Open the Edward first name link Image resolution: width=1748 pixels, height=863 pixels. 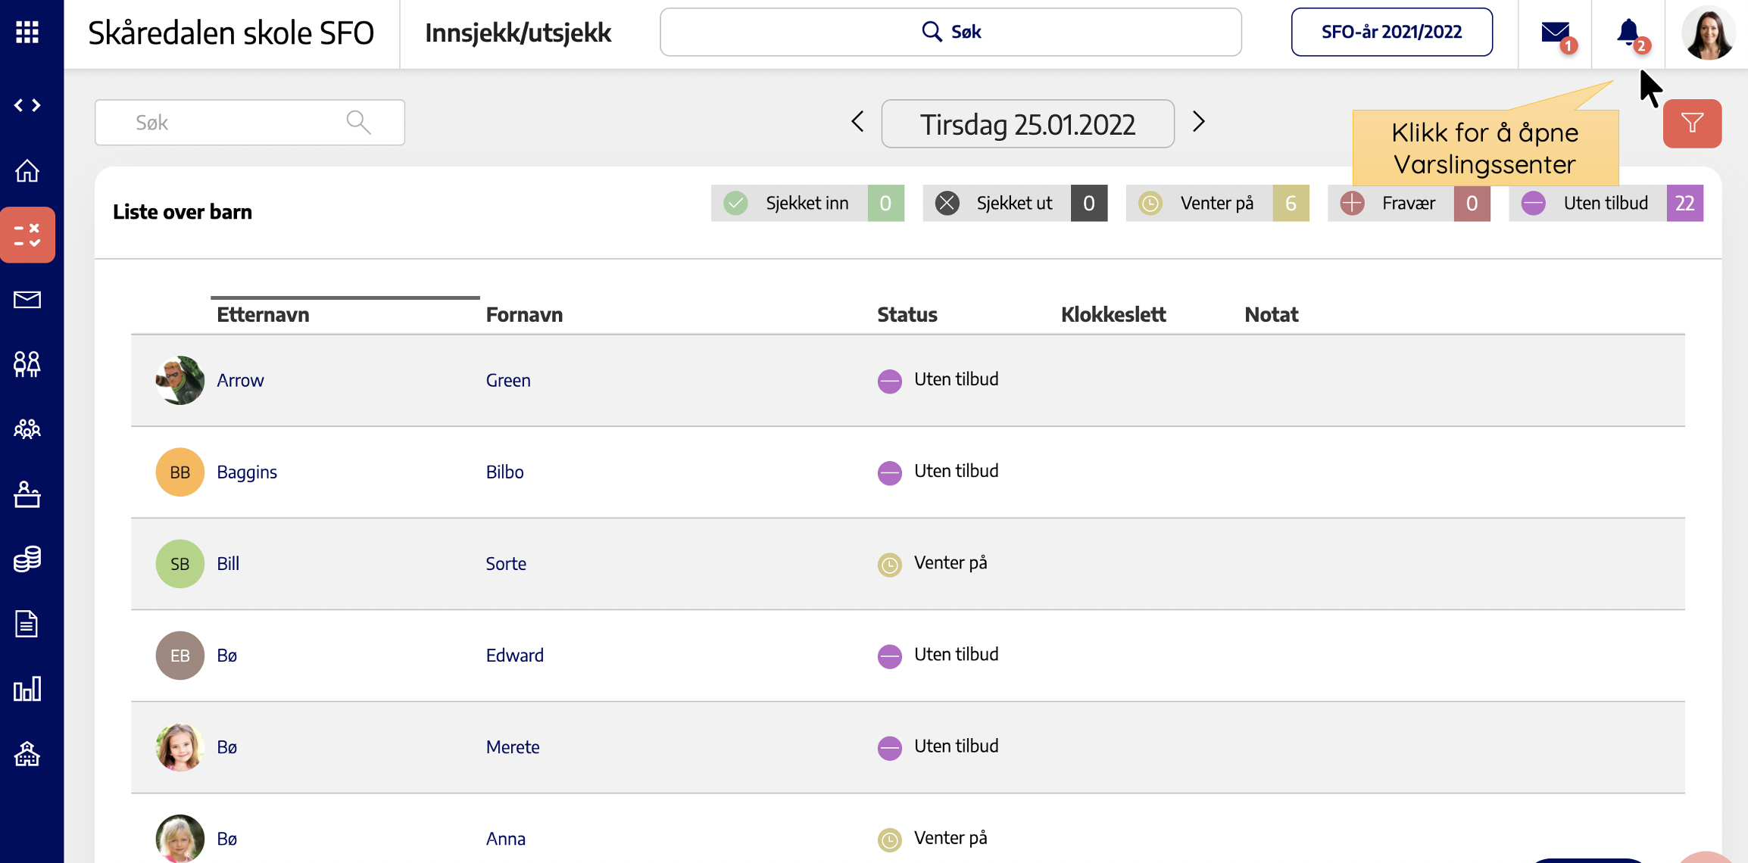[x=514, y=655]
